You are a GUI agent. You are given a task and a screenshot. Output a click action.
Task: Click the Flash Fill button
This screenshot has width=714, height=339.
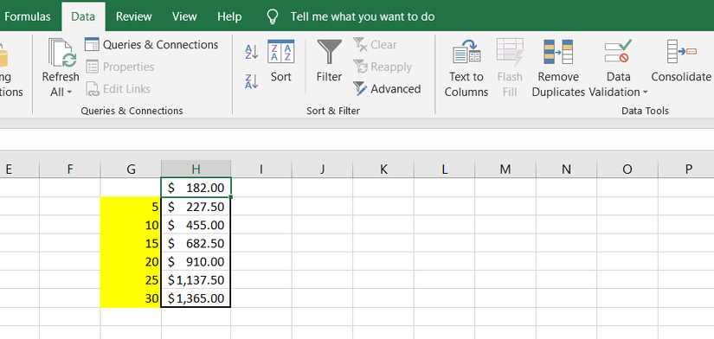coord(510,68)
